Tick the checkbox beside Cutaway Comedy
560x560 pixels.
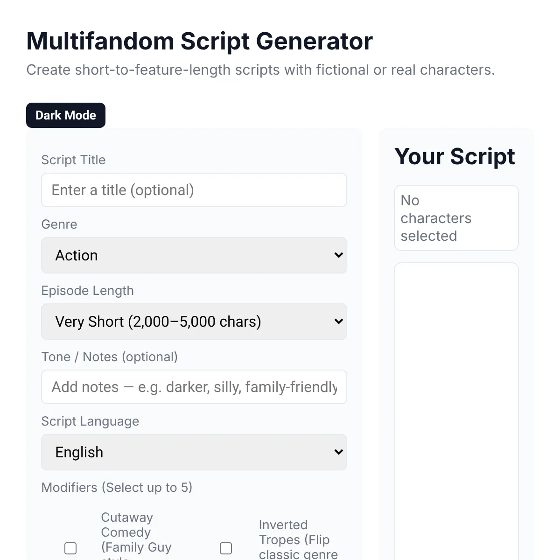point(70,548)
